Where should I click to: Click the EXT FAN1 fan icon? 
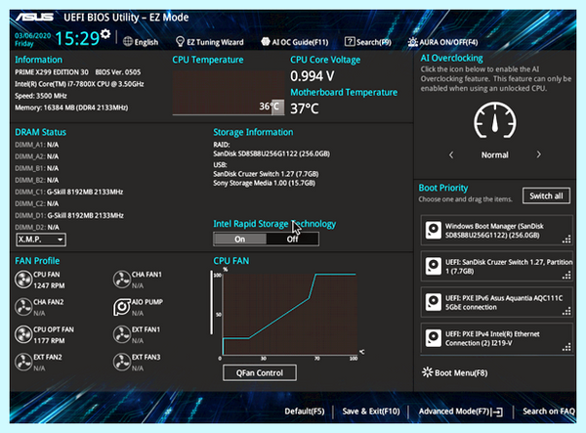122,334
